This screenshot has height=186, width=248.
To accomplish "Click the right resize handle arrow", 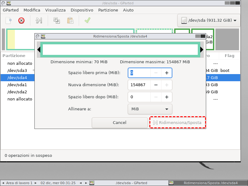I will pos(202,50).
